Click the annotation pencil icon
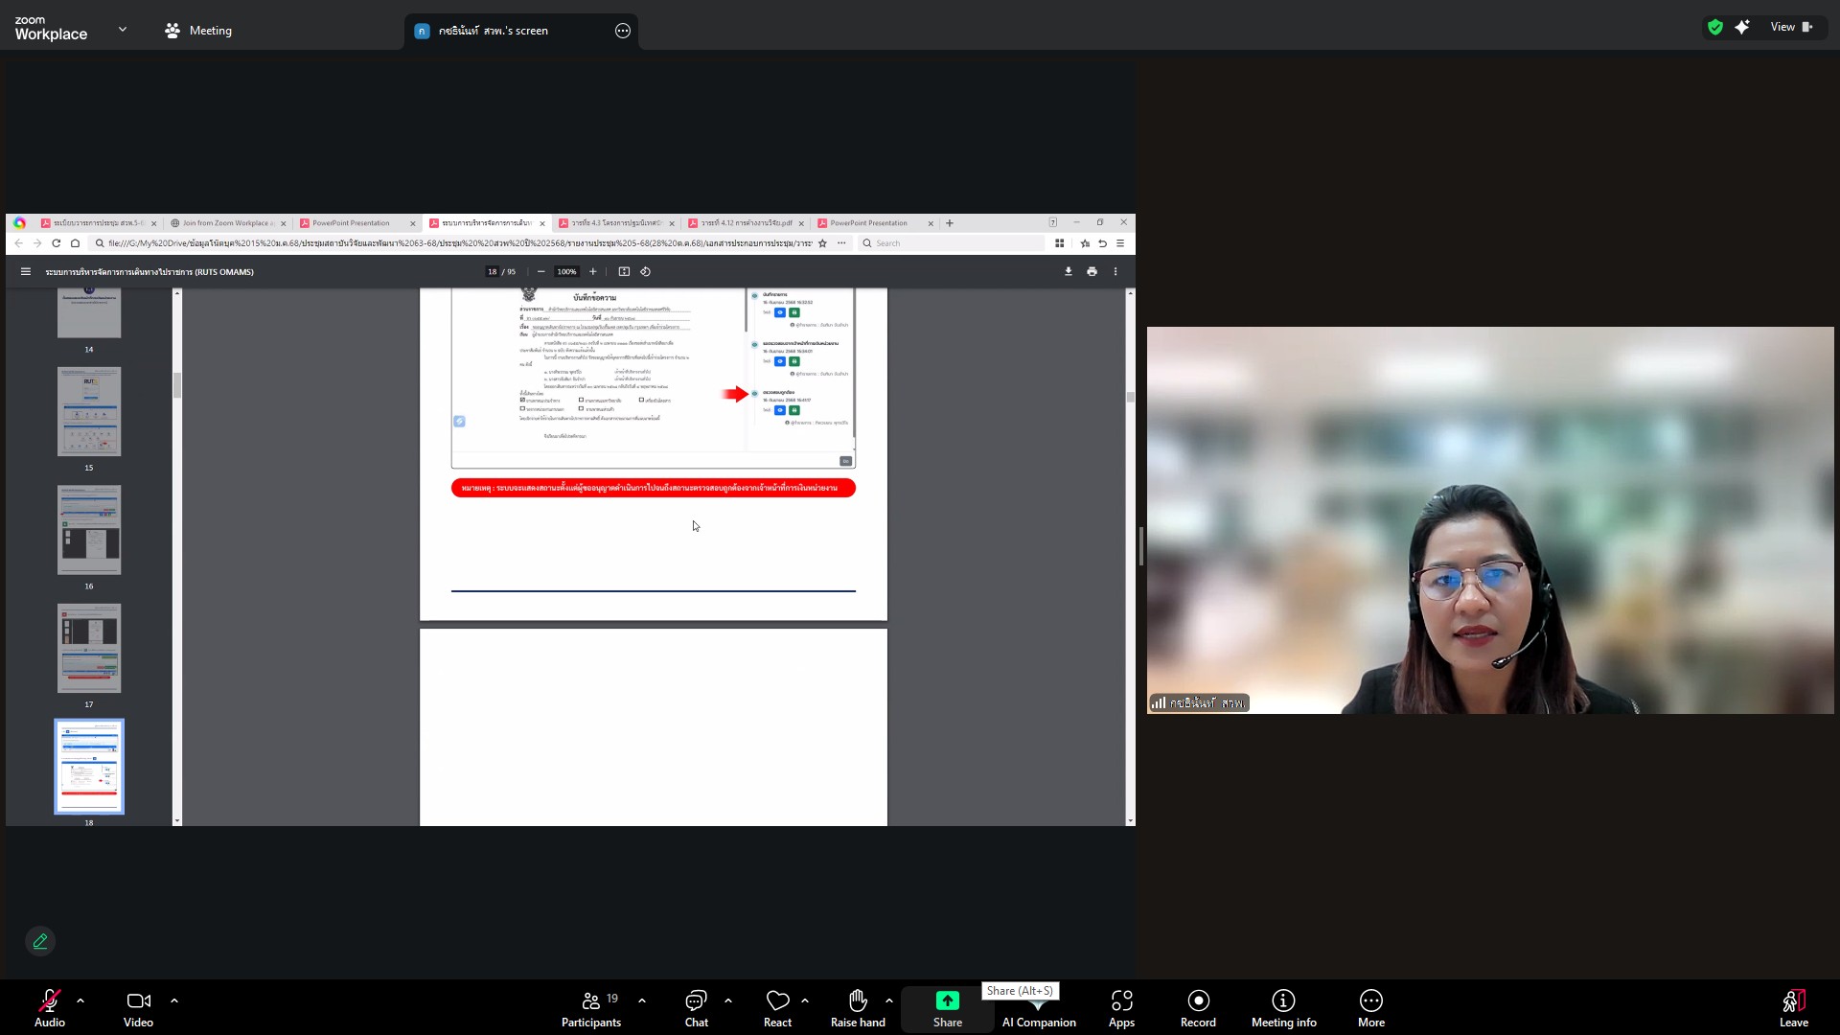The image size is (1840, 1035). pyautogui.click(x=40, y=941)
